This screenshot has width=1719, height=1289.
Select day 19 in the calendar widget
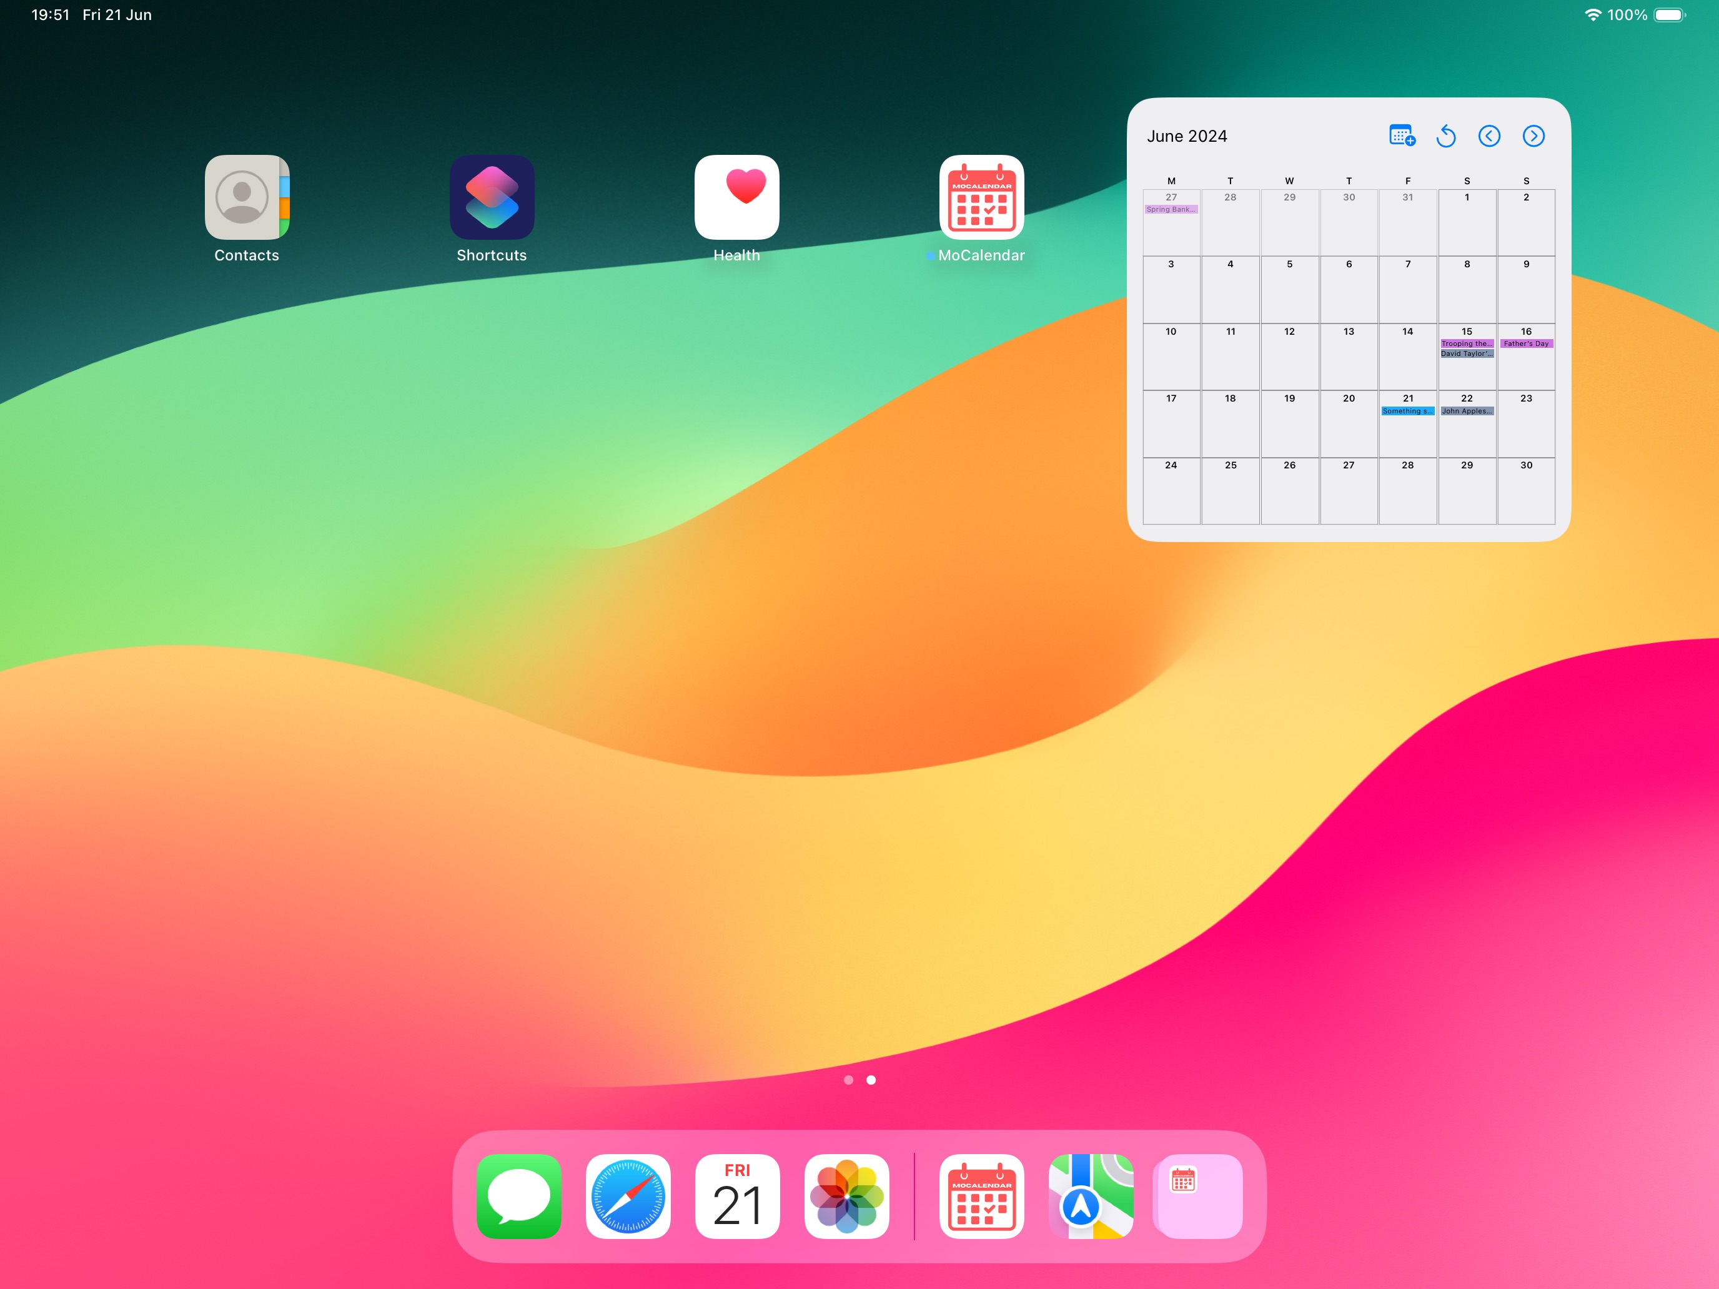click(x=1289, y=423)
